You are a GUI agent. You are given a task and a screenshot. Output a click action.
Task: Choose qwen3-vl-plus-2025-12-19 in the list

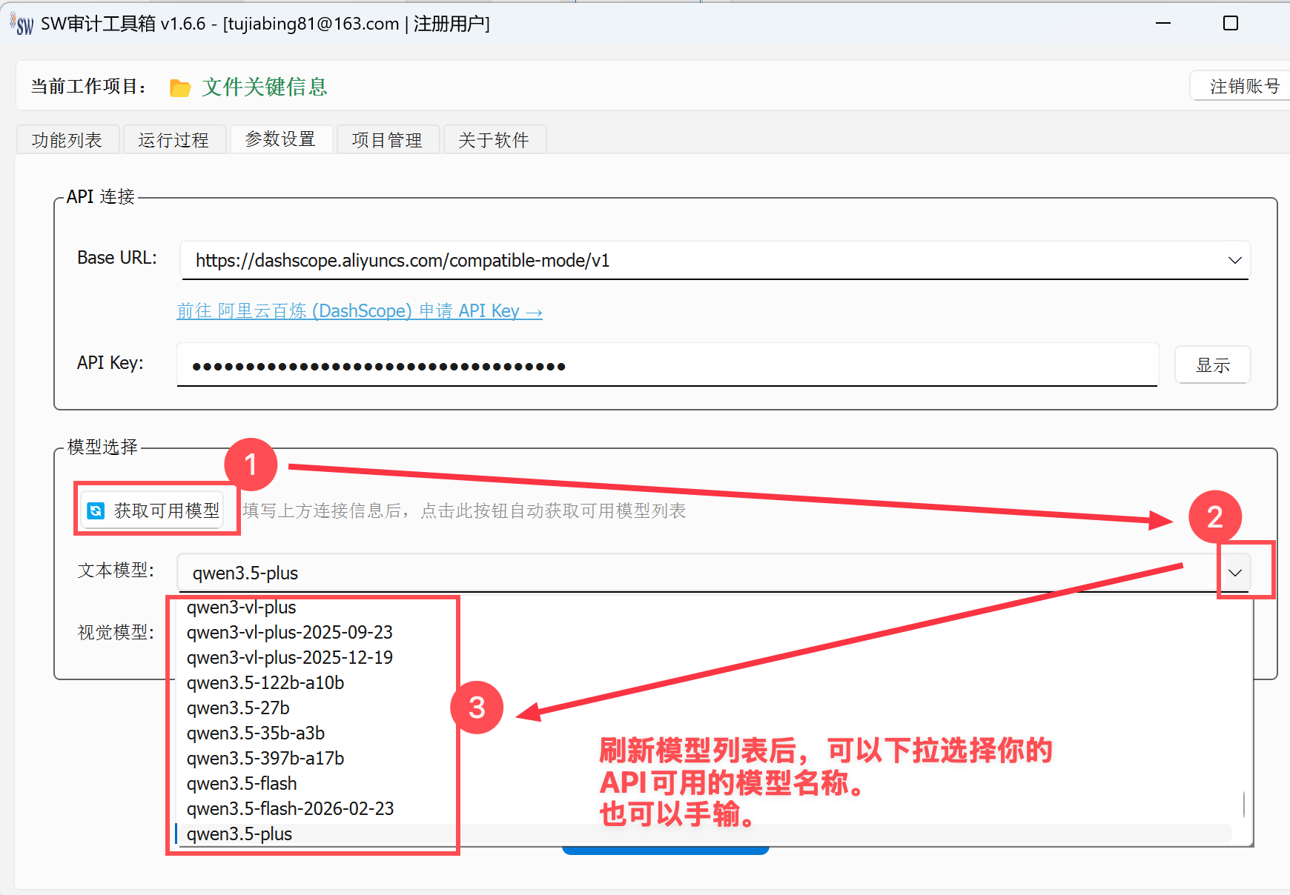tap(289, 657)
